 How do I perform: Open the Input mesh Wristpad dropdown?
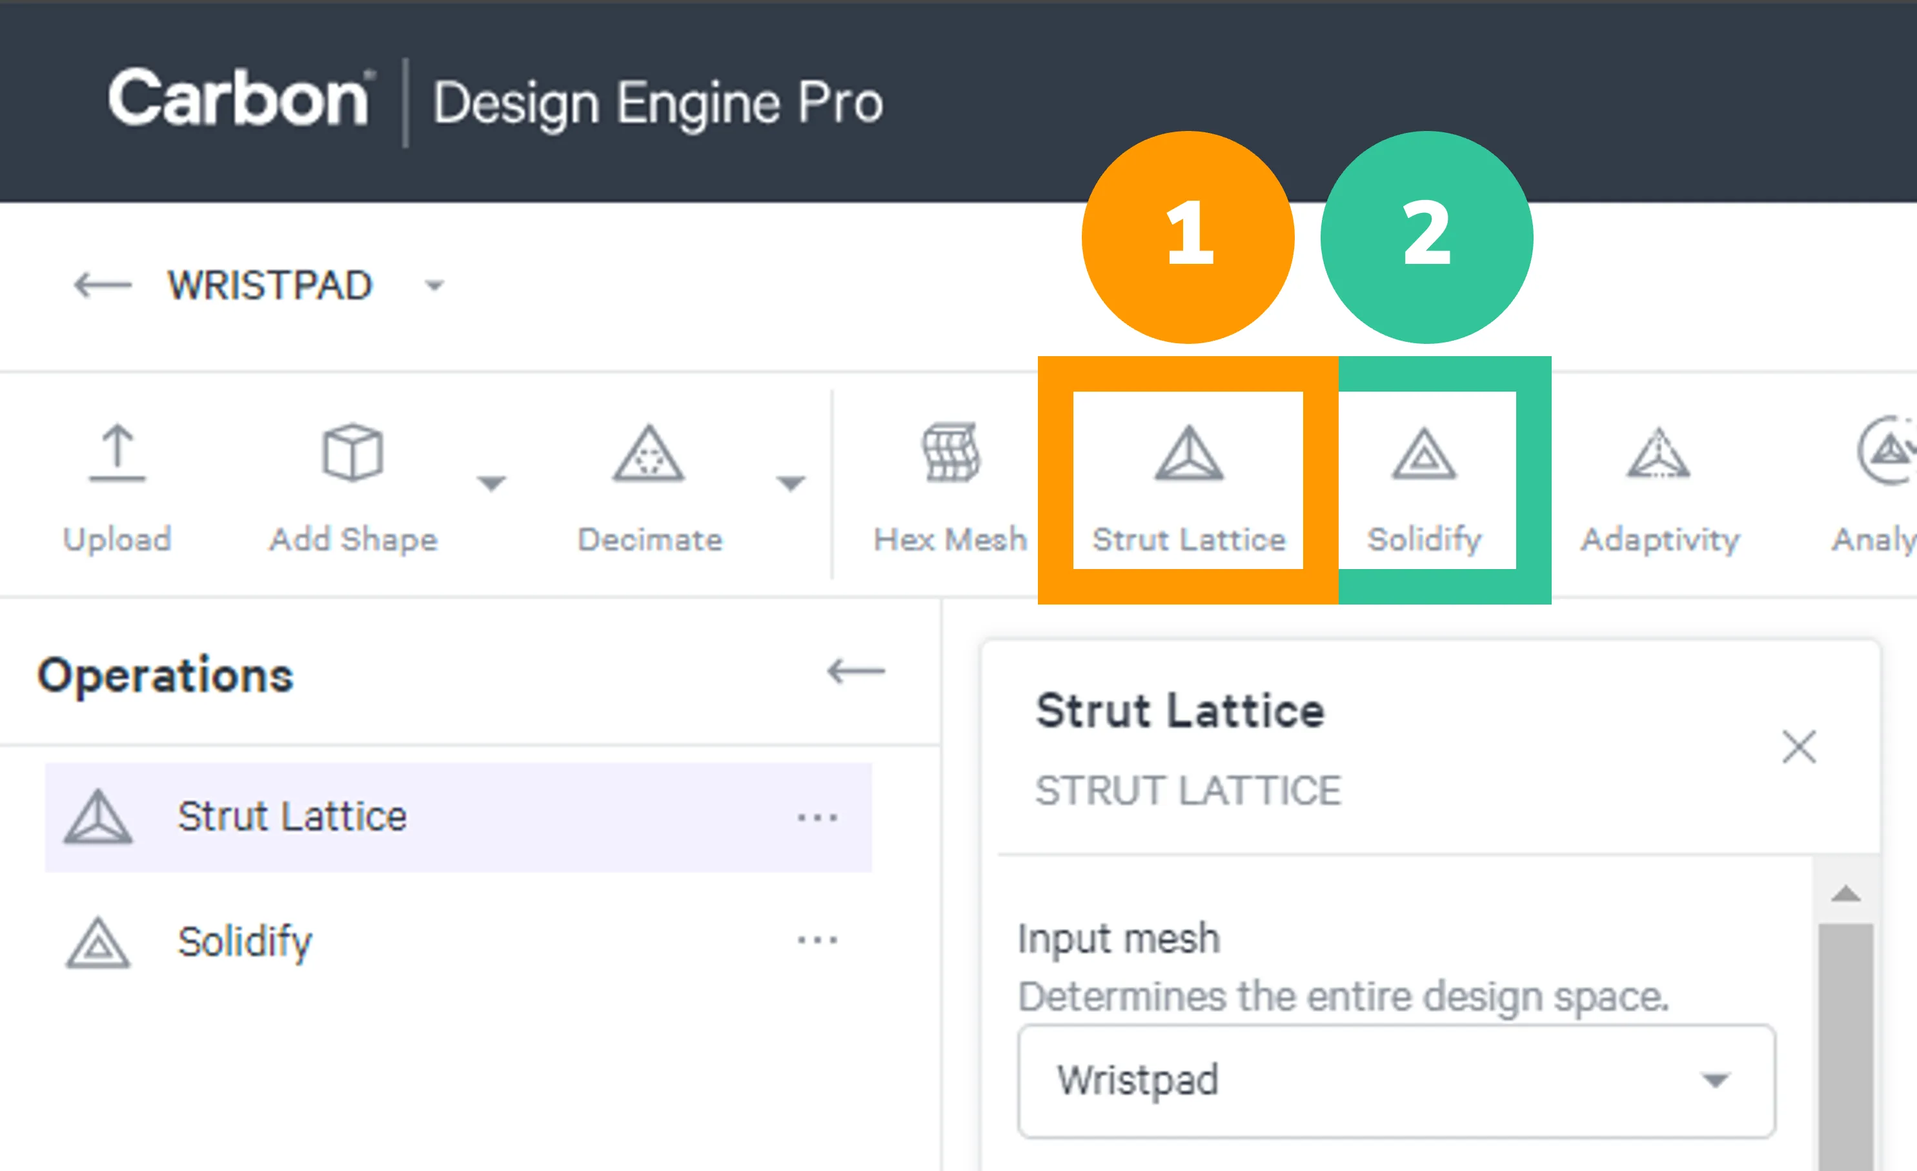tap(1397, 1081)
